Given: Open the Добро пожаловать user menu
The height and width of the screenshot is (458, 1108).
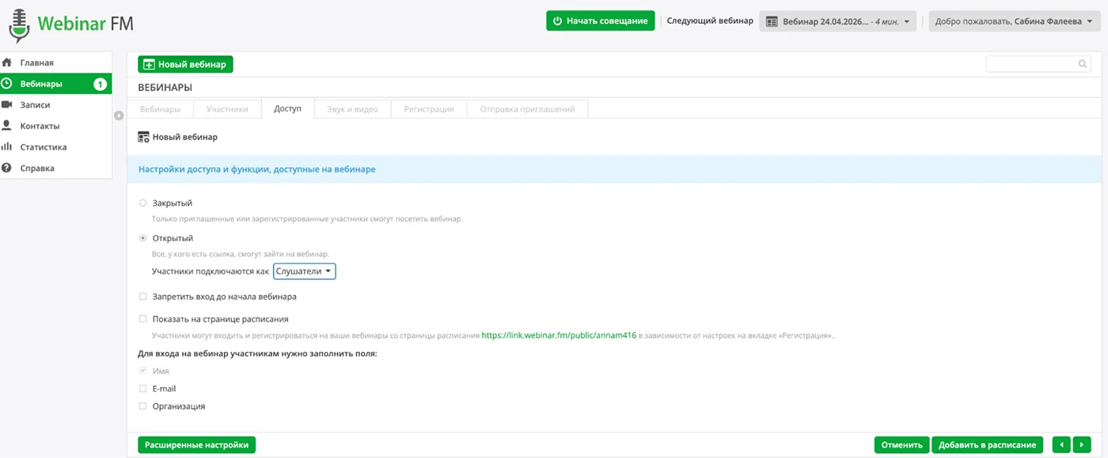Looking at the screenshot, I should (x=1015, y=21).
